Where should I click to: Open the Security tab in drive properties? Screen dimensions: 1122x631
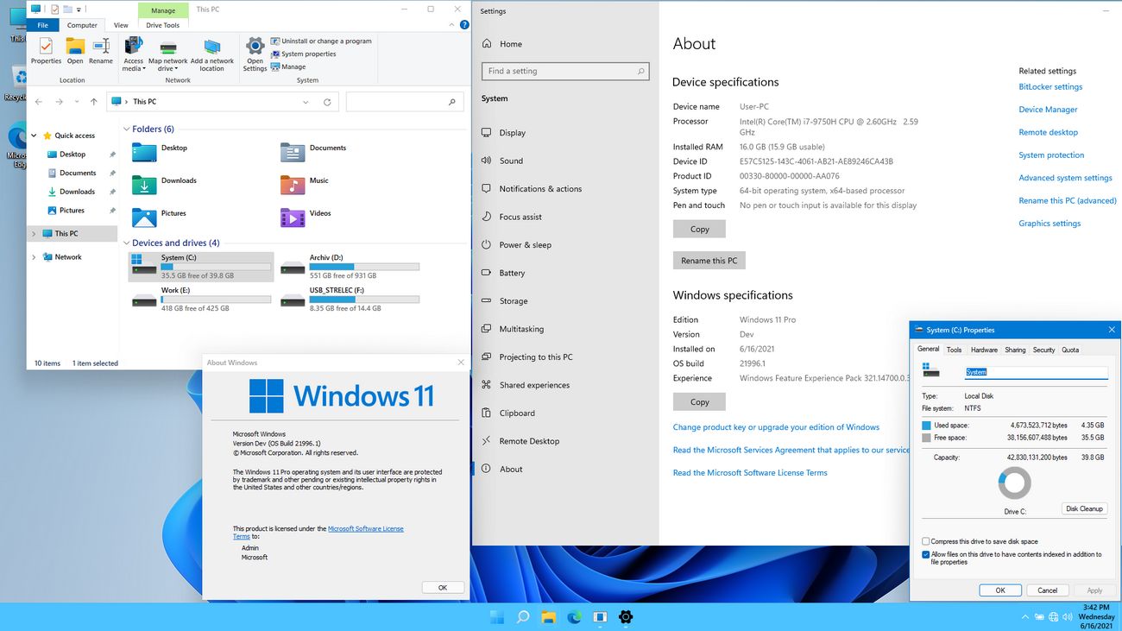[x=1043, y=350]
